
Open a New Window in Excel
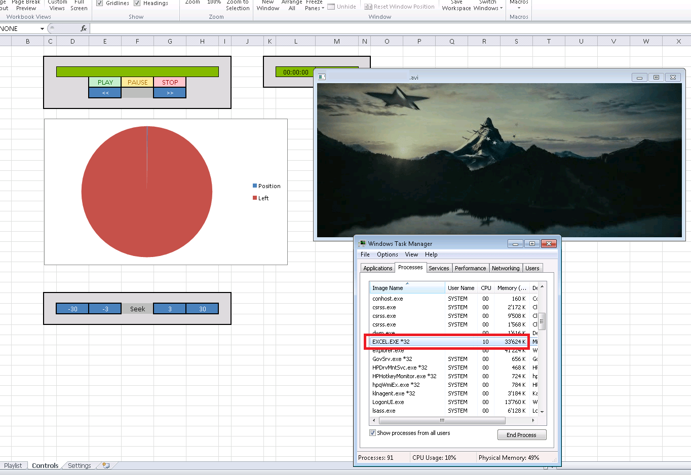(268, 6)
